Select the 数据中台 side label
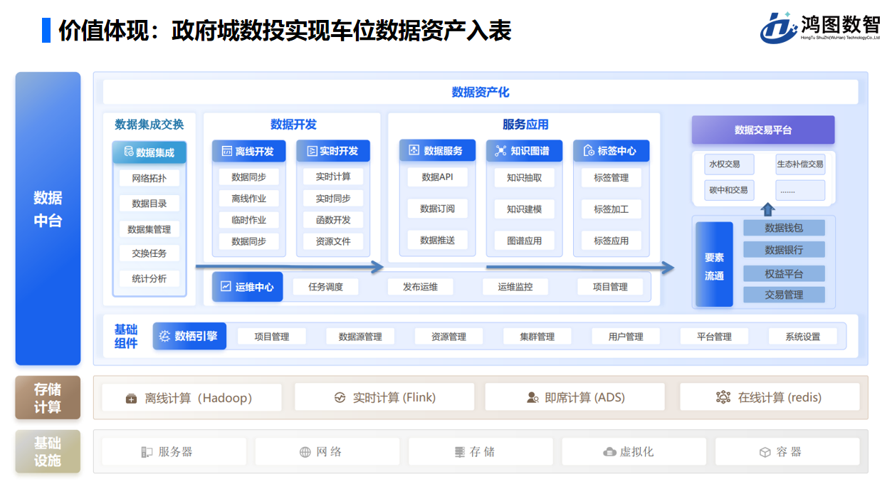892x499 pixels. coord(48,209)
